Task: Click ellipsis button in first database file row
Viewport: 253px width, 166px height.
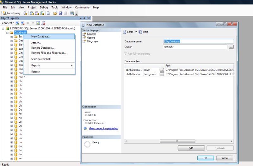Action: point(162,70)
